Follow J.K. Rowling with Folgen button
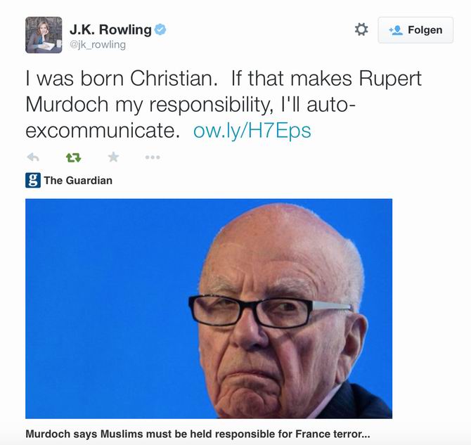The height and width of the screenshot is (445, 471). (415, 30)
